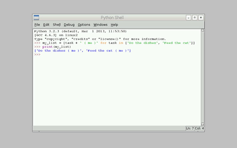Click the Python Shell title bar text

[112, 18]
